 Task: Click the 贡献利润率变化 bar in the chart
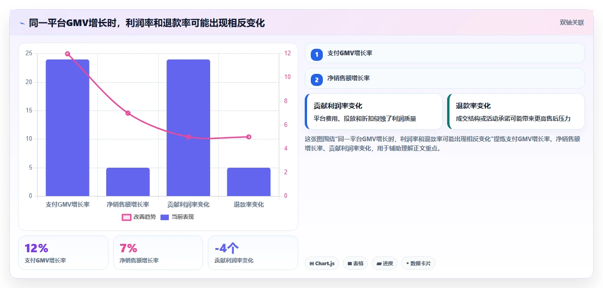coord(188,128)
